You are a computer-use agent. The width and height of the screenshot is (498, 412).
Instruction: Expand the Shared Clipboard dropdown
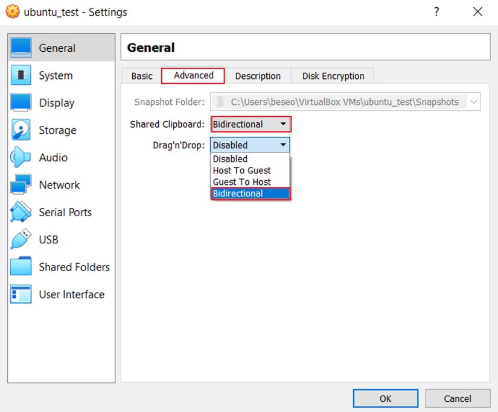click(251, 125)
